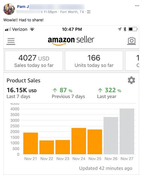142x175 pixels.
Task: Tap the 16.15K USD Last 7 days total
Action: [x=22, y=93]
